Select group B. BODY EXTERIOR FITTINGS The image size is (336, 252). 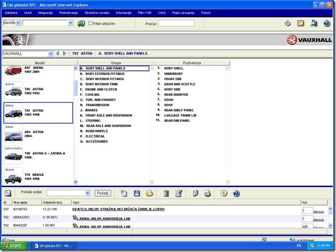102,74
